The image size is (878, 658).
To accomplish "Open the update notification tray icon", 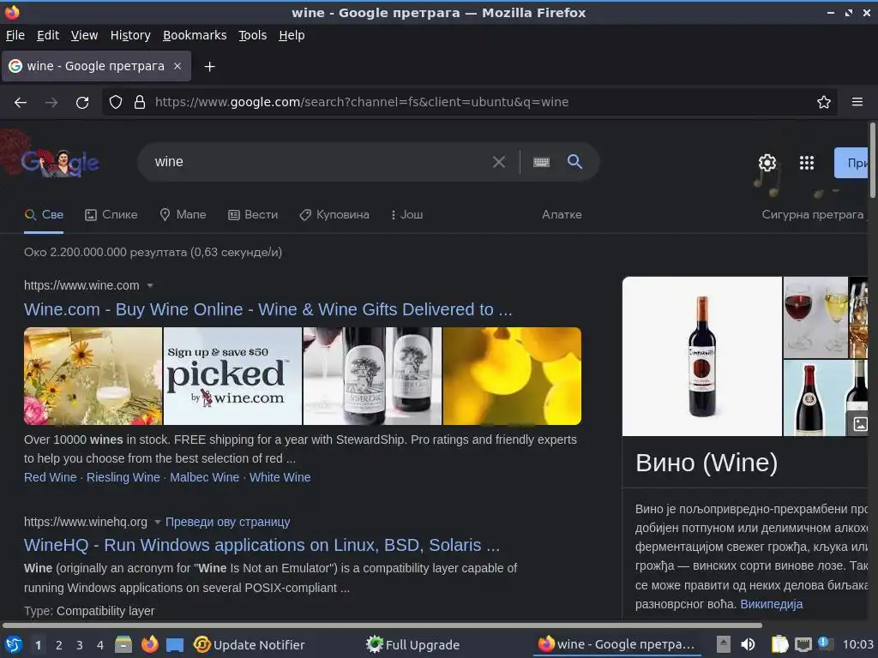I will (x=825, y=643).
